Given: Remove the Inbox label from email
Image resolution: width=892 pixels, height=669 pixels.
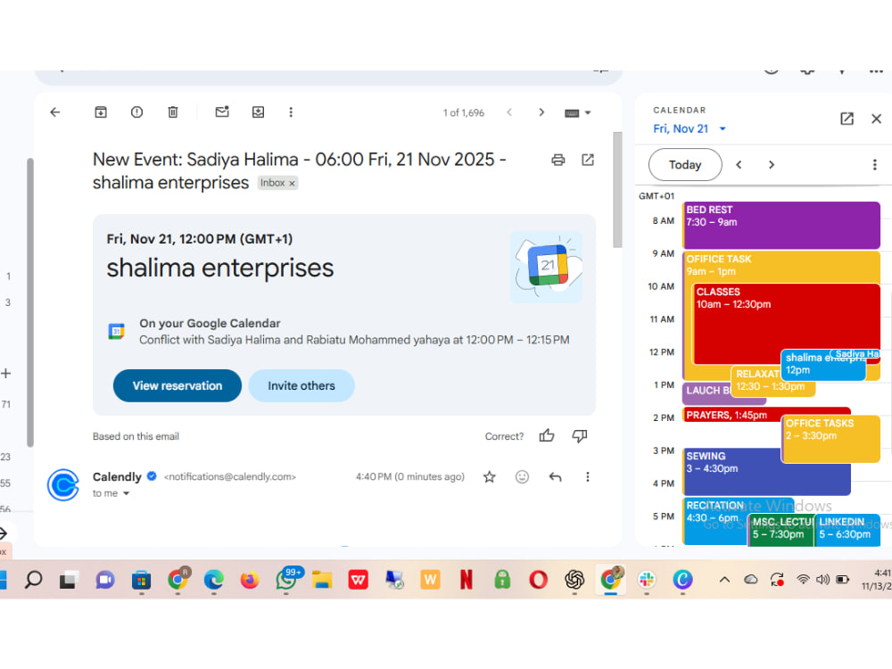Looking at the screenshot, I should coord(292,183).
